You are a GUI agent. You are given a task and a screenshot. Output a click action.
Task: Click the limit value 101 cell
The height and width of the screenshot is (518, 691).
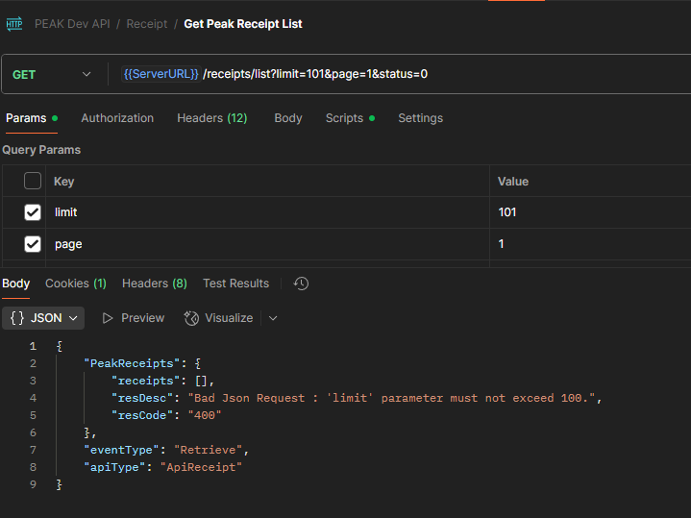click(x=590, y=212)
